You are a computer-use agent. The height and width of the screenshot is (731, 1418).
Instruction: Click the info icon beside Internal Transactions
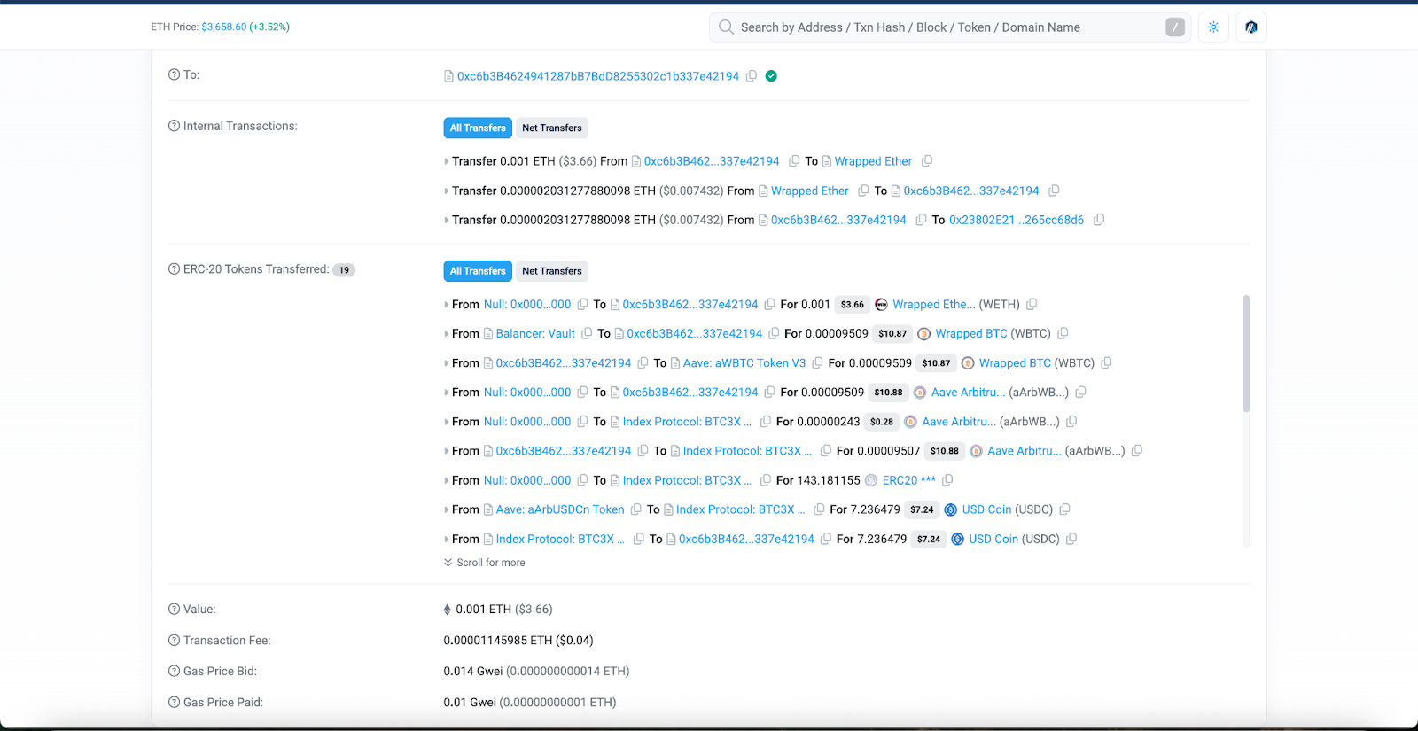174,126
